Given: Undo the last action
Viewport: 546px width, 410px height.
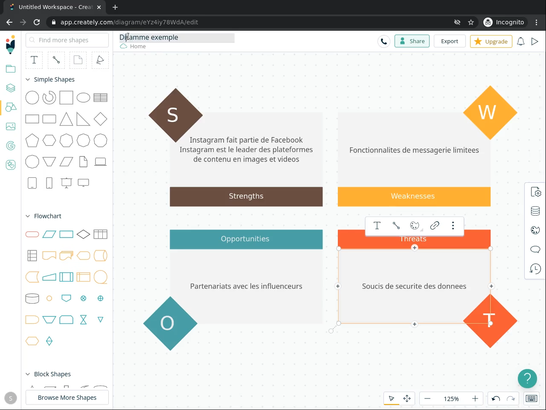Looking at the screenshot, I should point(496,398).
